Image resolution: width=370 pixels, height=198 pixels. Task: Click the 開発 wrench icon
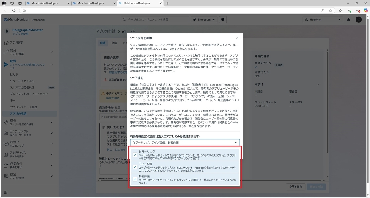pos(6,52)
